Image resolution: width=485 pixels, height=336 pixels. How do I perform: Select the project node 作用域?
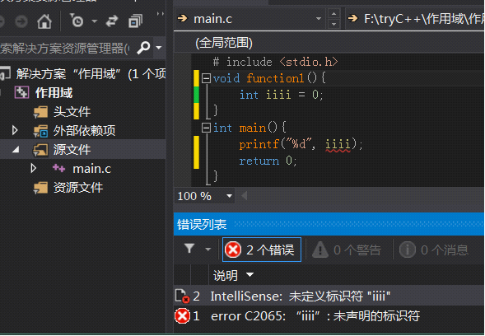point(54,93)
